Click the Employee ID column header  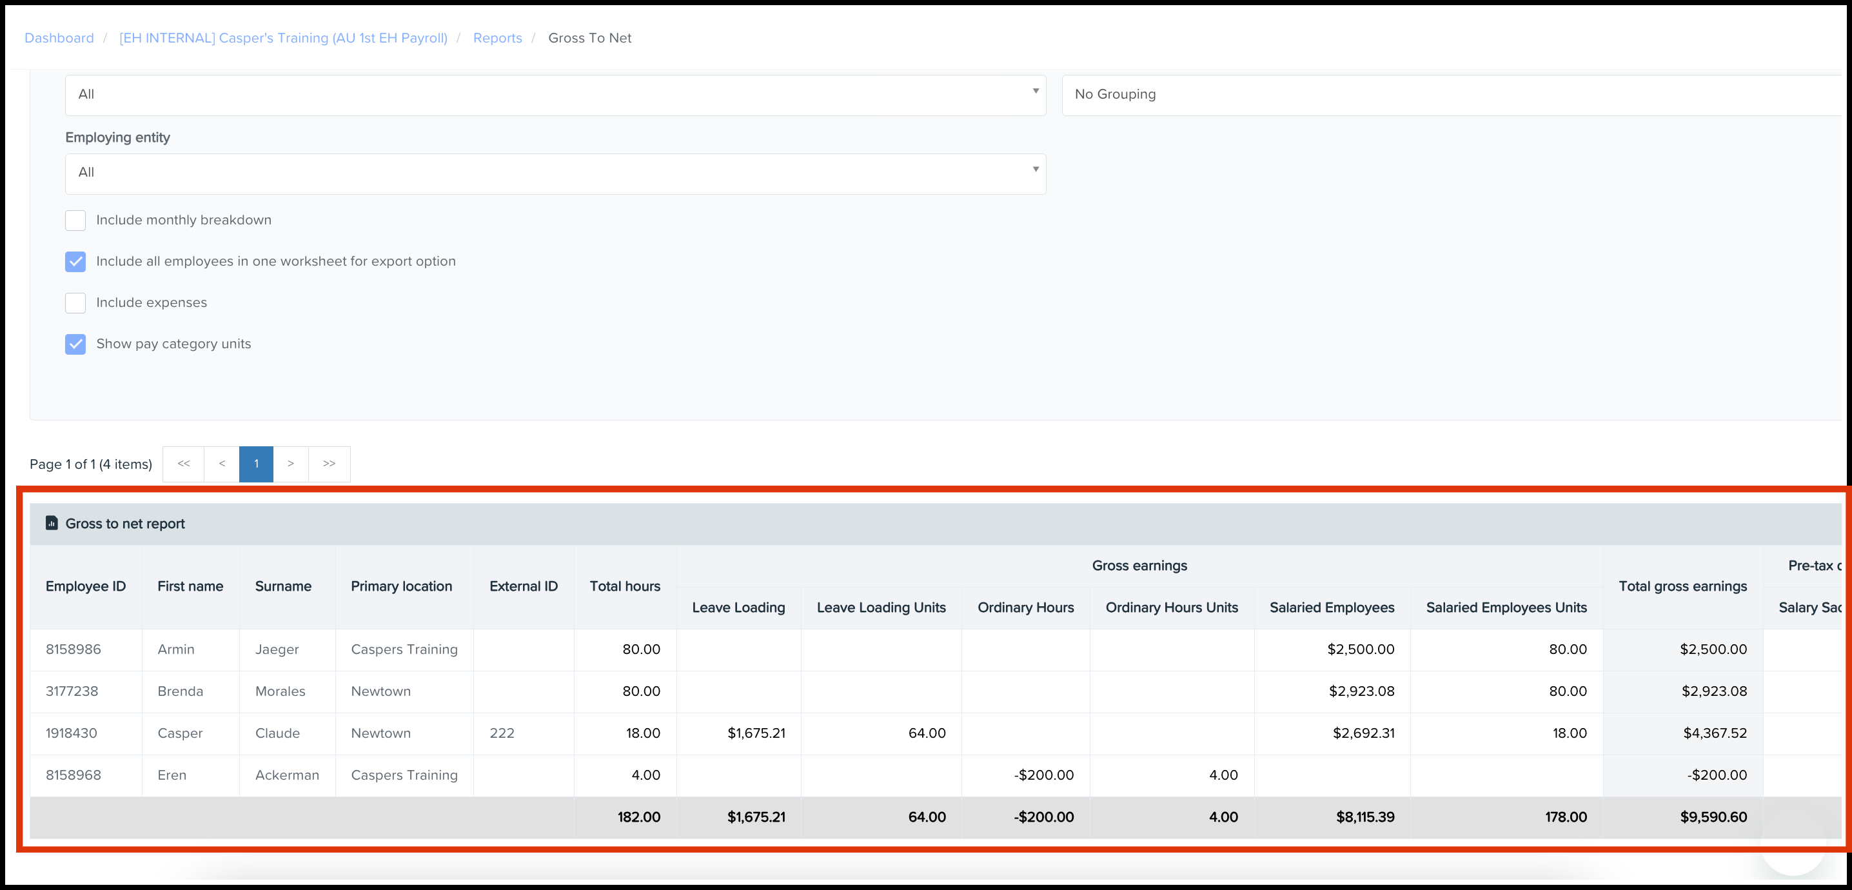tap(86, 586)
